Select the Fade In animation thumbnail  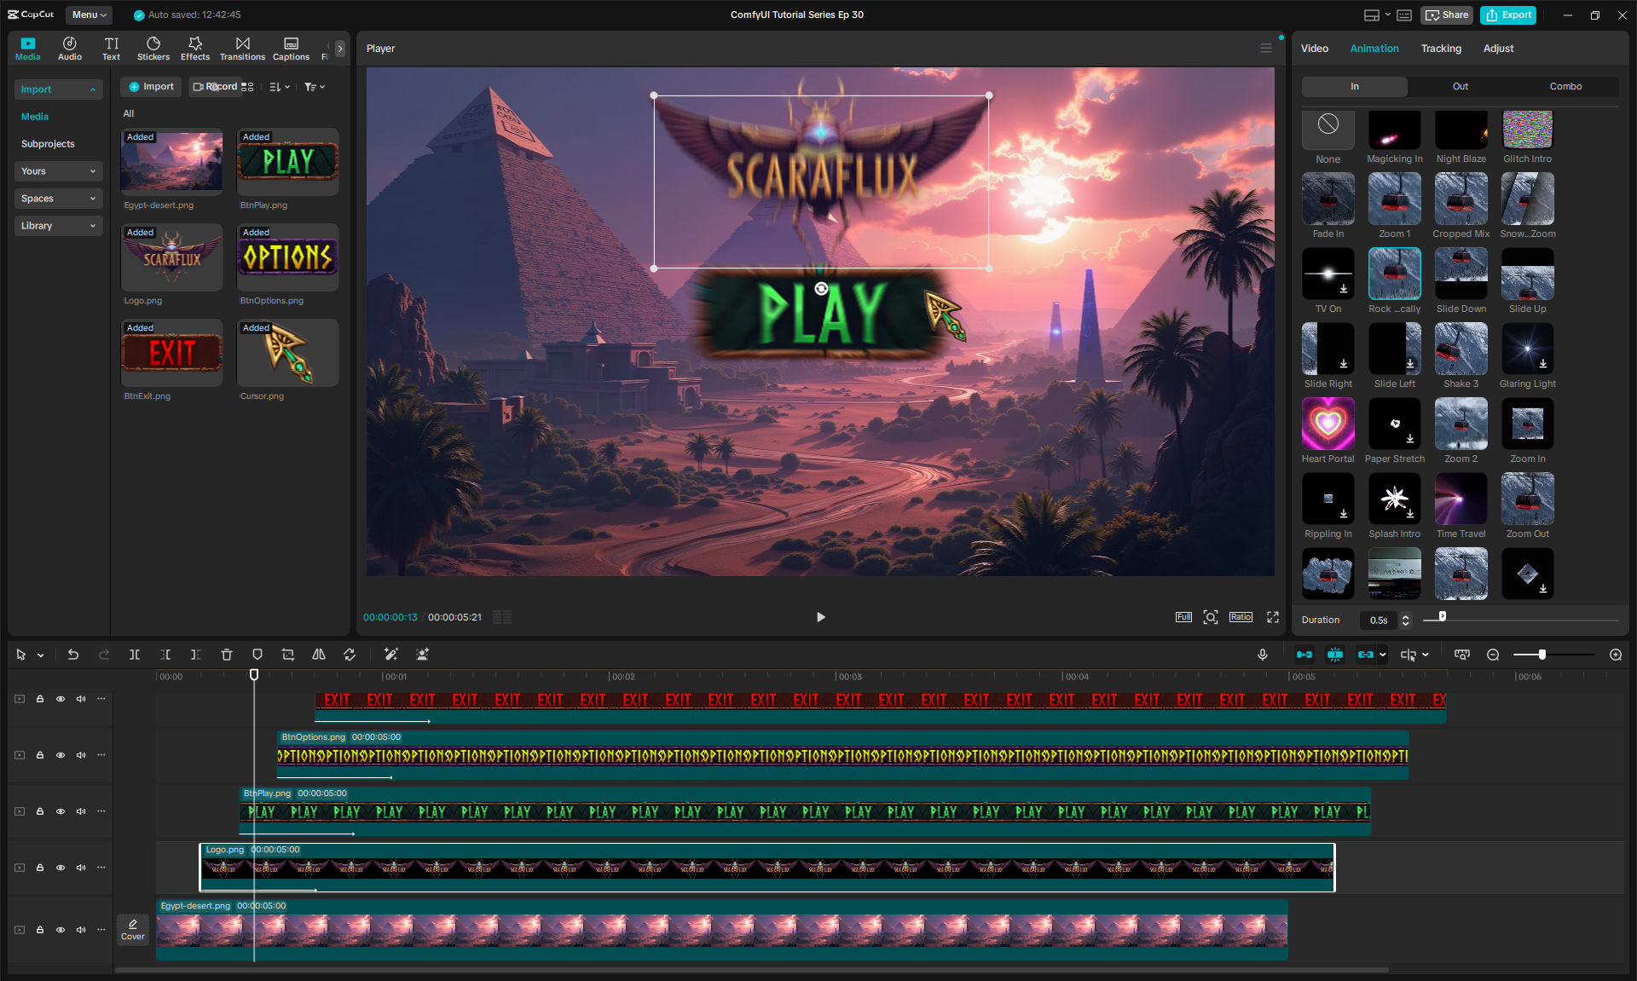(x=1328, y=199)
